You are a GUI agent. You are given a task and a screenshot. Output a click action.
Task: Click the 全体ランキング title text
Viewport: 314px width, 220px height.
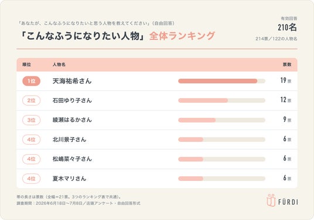point(182,36)
